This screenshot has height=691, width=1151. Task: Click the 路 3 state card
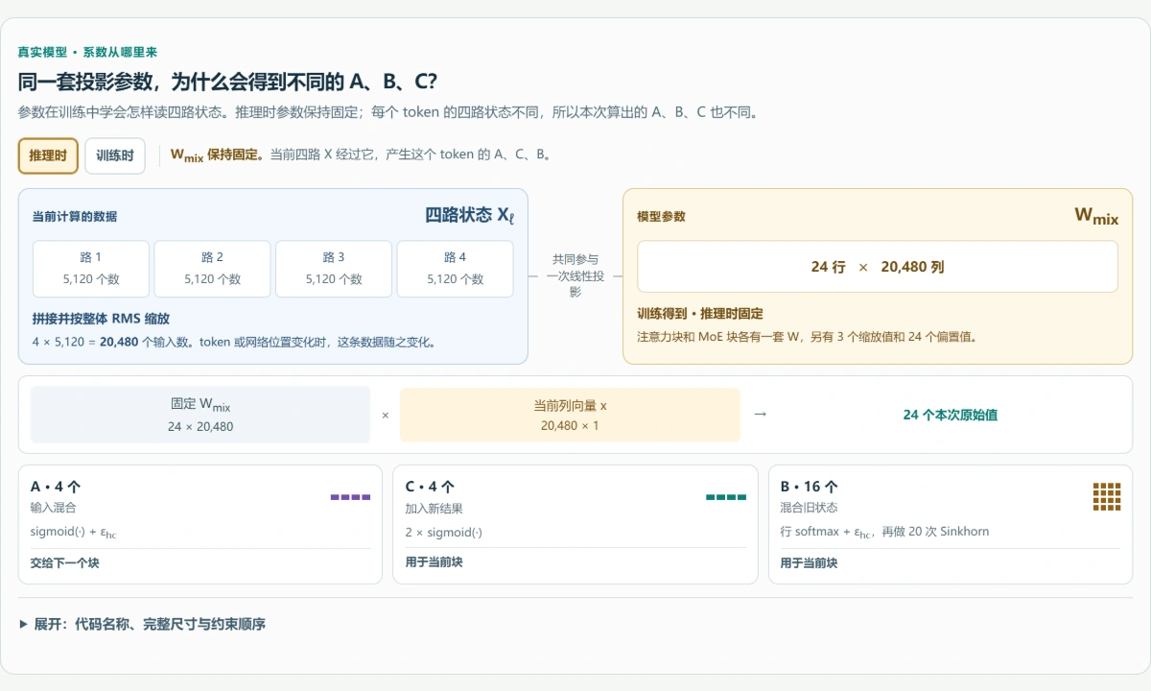(x=334, y=268)
